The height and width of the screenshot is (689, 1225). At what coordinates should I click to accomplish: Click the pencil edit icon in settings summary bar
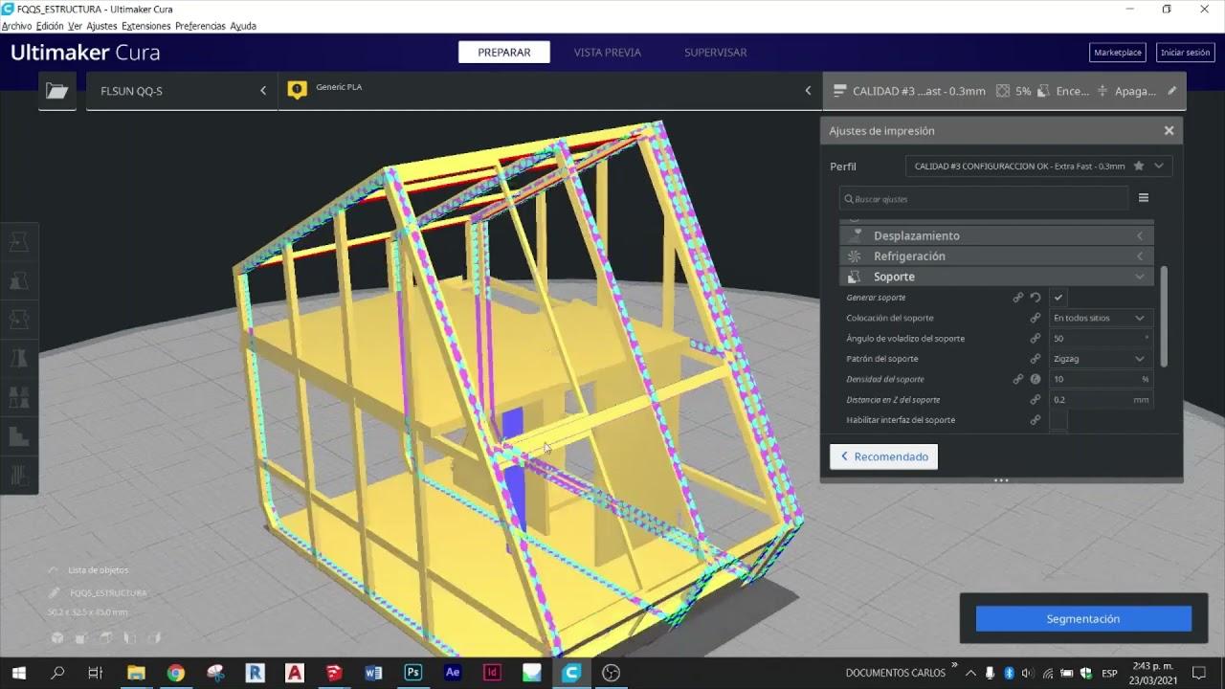[1172, 91]
